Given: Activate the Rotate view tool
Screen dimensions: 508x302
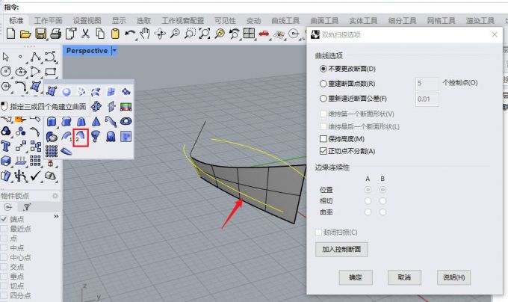Looking at the screenshot, I should (160, 34).
